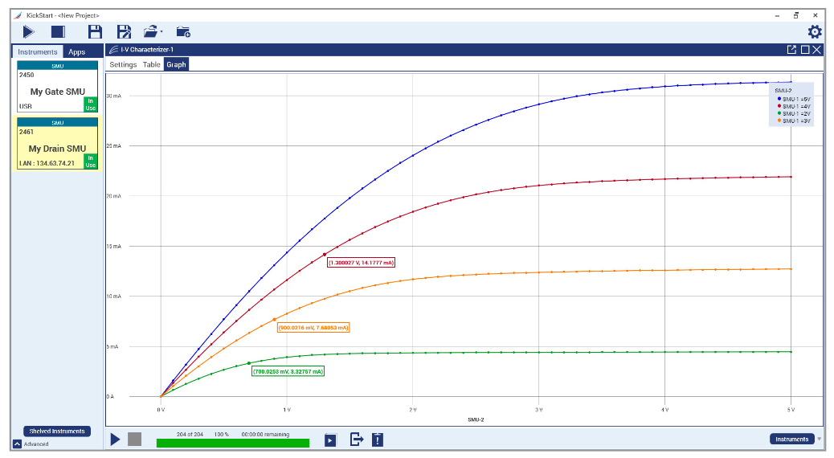Click the In Use badge on My Gate SMU
Viewport: 834px width, 458px height.
click(x=91, y=104)
